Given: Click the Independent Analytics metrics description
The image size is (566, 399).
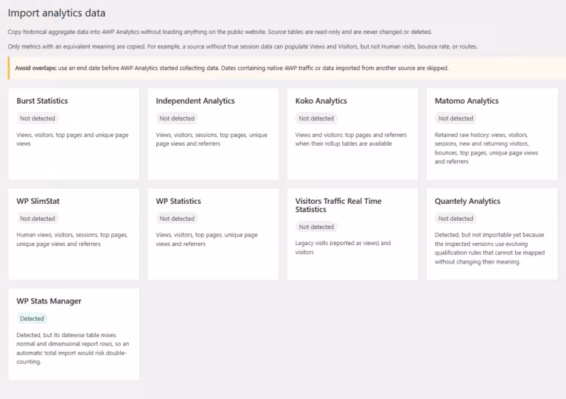Looking at the screenshot, I should point(212,139).
